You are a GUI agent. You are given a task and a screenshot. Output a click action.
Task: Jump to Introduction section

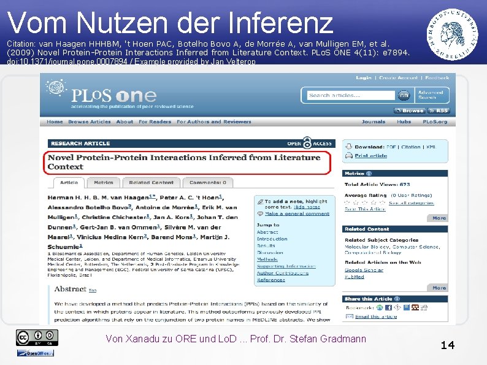pos(272,239)
